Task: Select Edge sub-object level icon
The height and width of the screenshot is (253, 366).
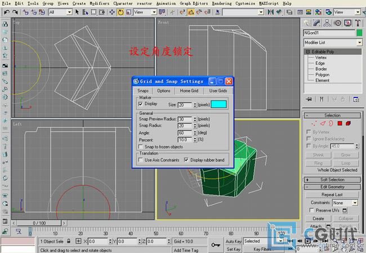Action: coord(323,123)
